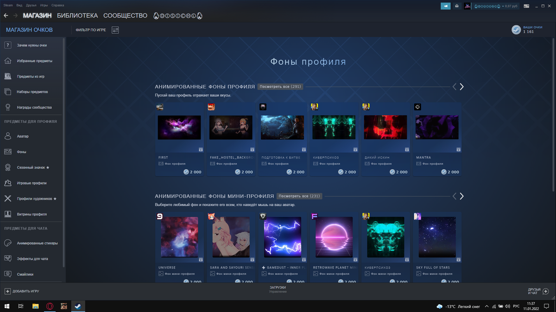This screenshot has height=312, width=556.
Task: Open friends and chat plus icon
Action: click(x=545, y=292)
